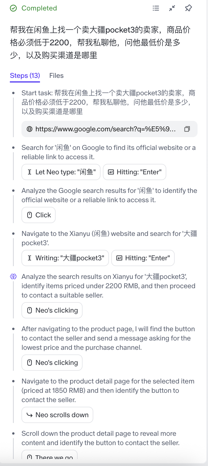Screen dimensions: 208x466
Task: Click the 'Let Neo type: "闲鱼"' action chip
Action: pyautogui.click(x=61, y=172)
